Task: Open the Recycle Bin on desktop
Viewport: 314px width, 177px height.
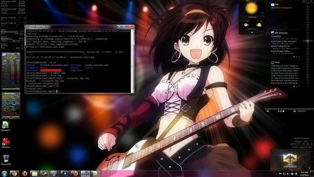Action: pos(6,160)
